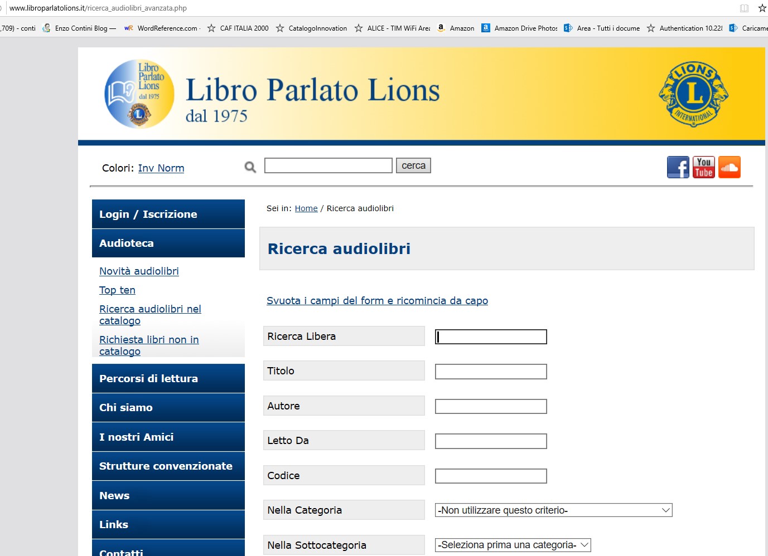Go to Novità audiolibri link
The image size is (768, 556).
pos(139,271)
